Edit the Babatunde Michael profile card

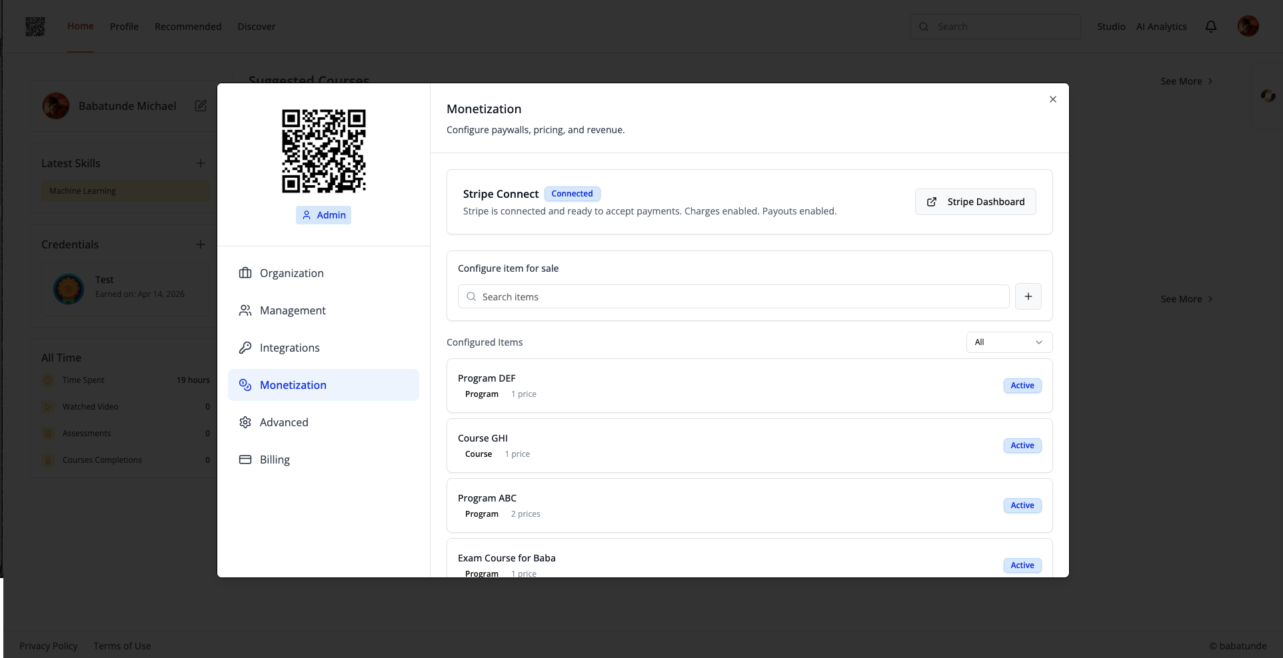201,106
